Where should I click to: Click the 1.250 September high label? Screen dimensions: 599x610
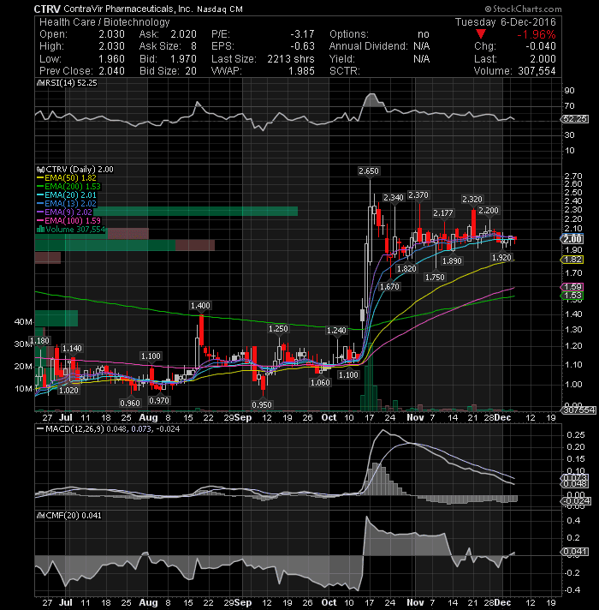coord(278,329)
